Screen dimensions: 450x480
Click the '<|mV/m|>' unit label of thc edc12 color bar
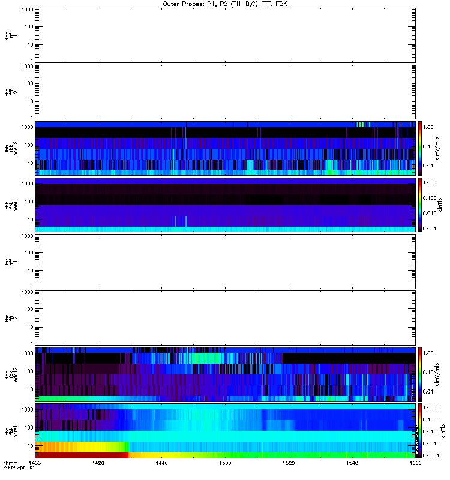click(x=437, y=374)
